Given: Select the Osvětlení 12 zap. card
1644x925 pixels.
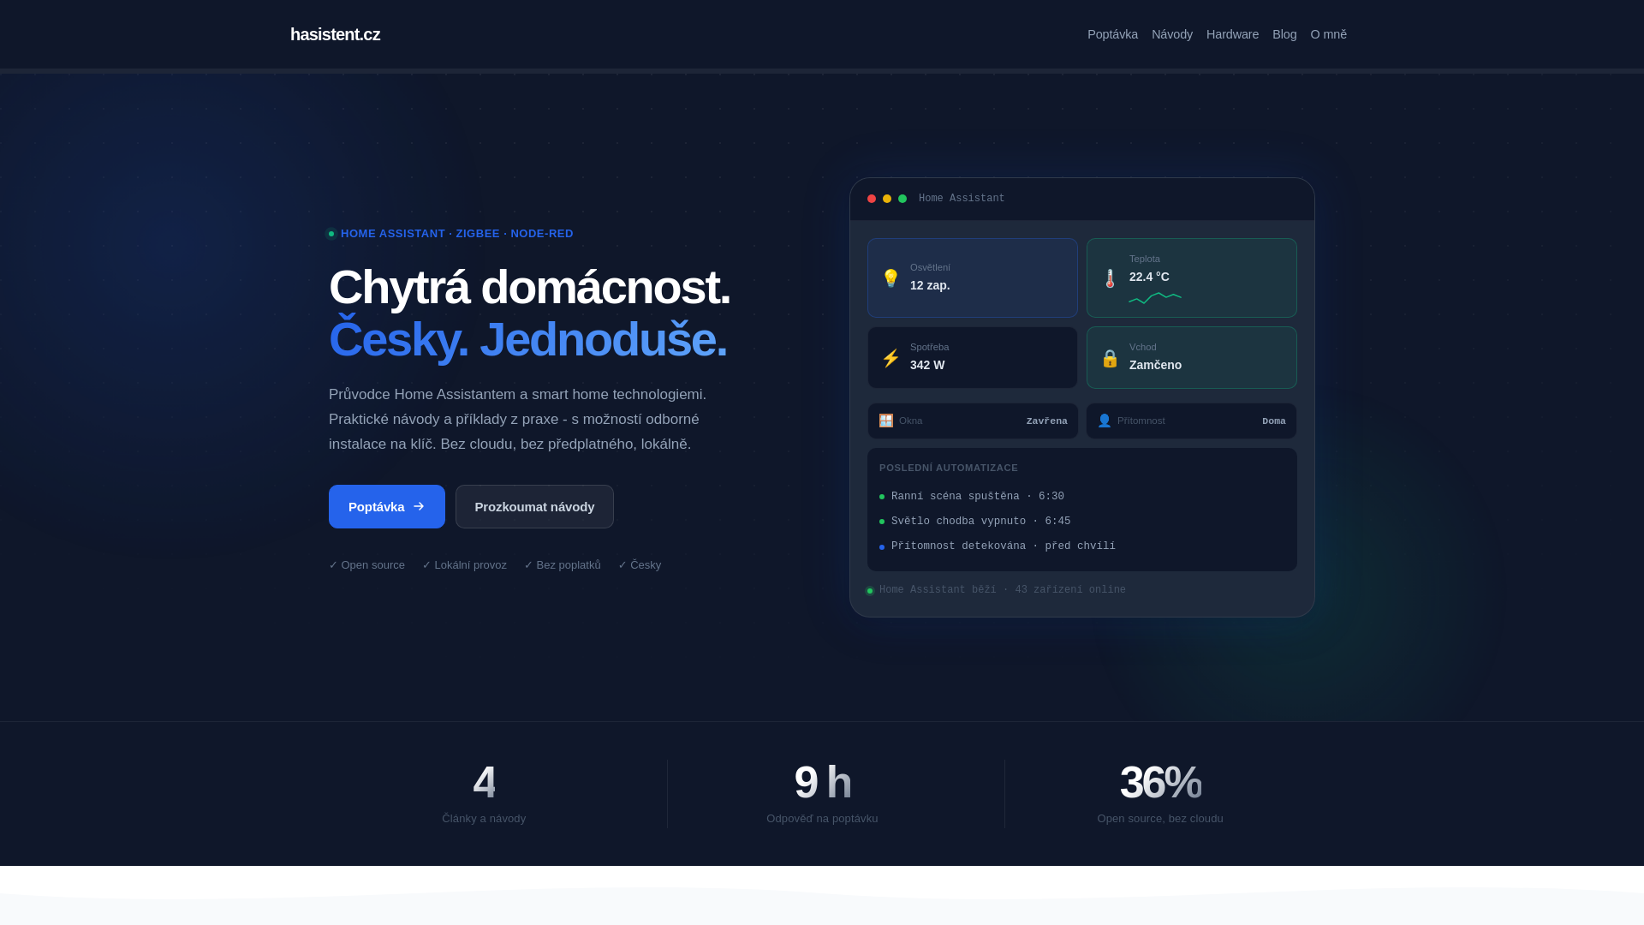Looking at the screenshot, I should [x=973, y=277].
